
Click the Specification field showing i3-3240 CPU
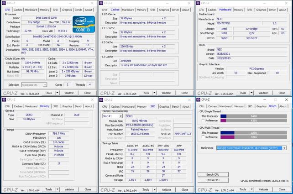tap(58, 37)
